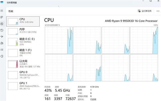This screenshot has width=161, height=101.
Task: Click the first CPU core graph
Action: pos(59,40)
